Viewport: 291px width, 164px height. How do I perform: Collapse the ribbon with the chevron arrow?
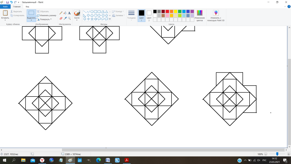tap(285, 6)
